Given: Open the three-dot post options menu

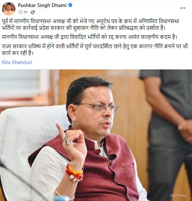Looking at the screenshot, I should (182, 8).
